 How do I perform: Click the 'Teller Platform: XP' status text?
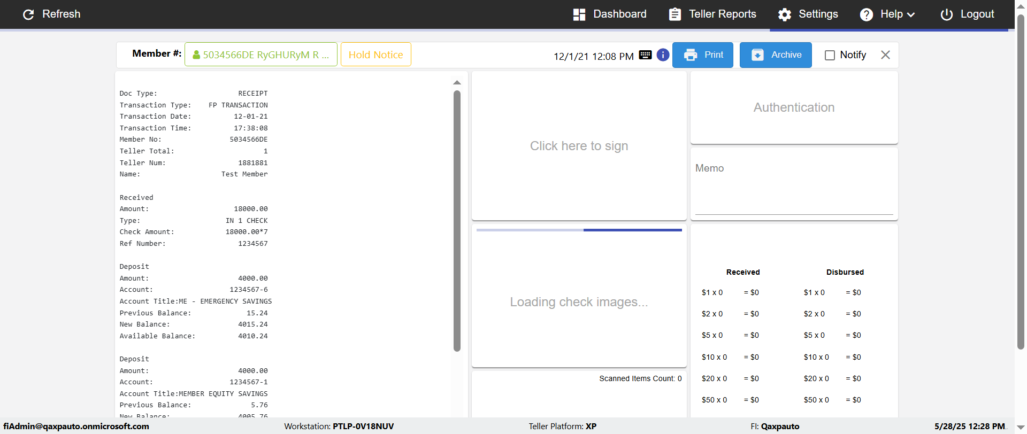(563, 427)
